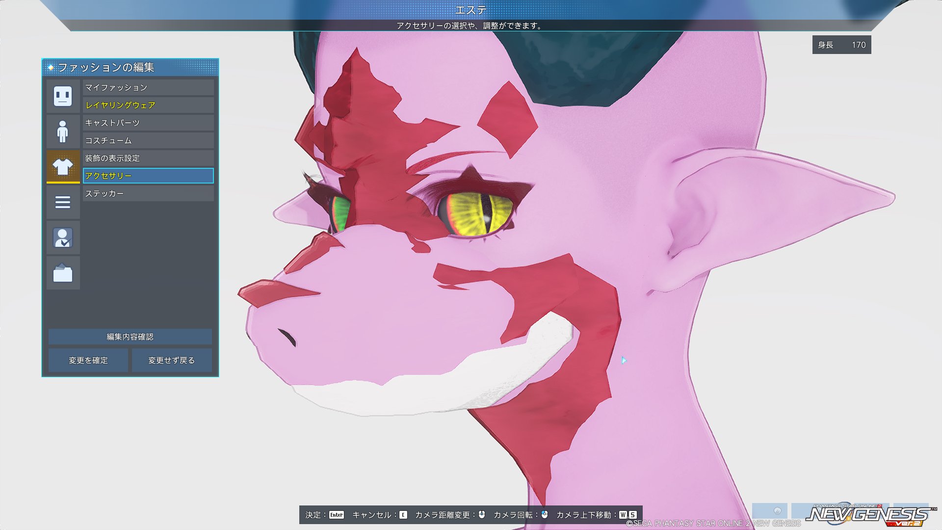Click 変更を確定 button
Image resolution: width=942 pixels, height=530 pixels.
click(x=88, y=360)
